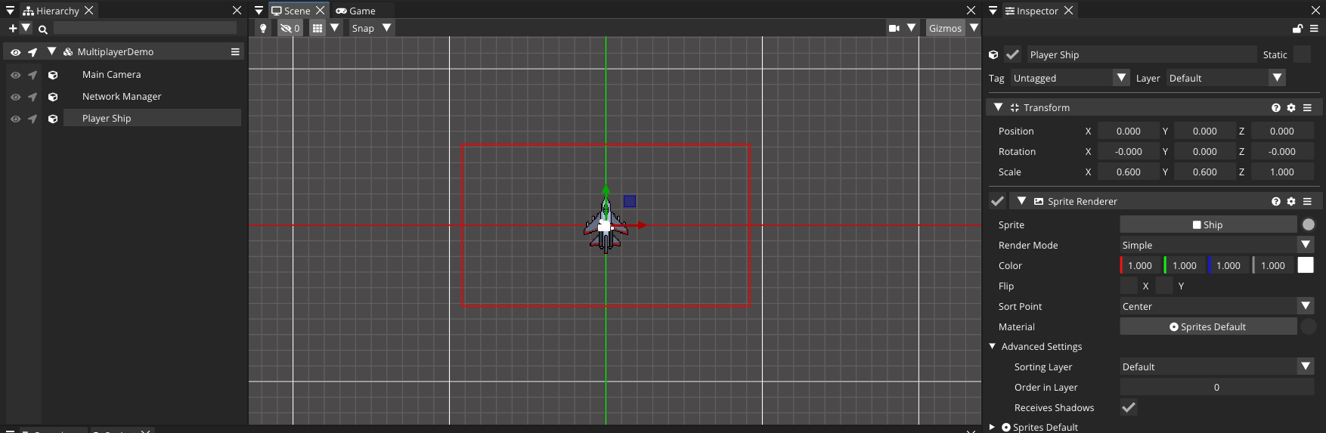
Task: Open the Inspector panel tab-list menu arrow
Action: tap(993, 11)
